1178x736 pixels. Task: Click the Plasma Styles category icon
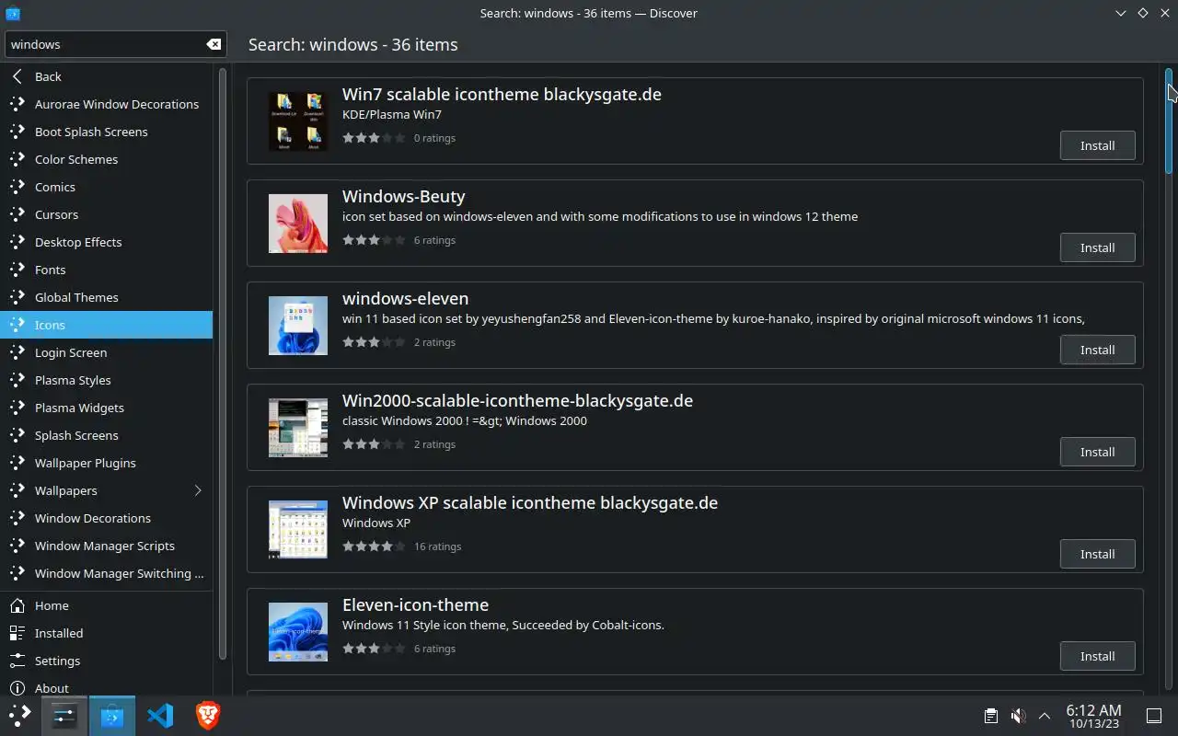pos(17,380)
